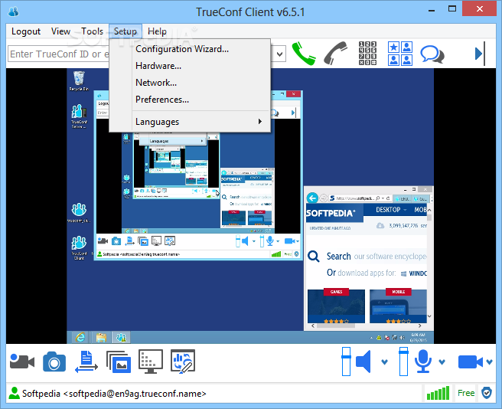
Task: Select Hardware... from Setup menu
Action: pos(190,66)
